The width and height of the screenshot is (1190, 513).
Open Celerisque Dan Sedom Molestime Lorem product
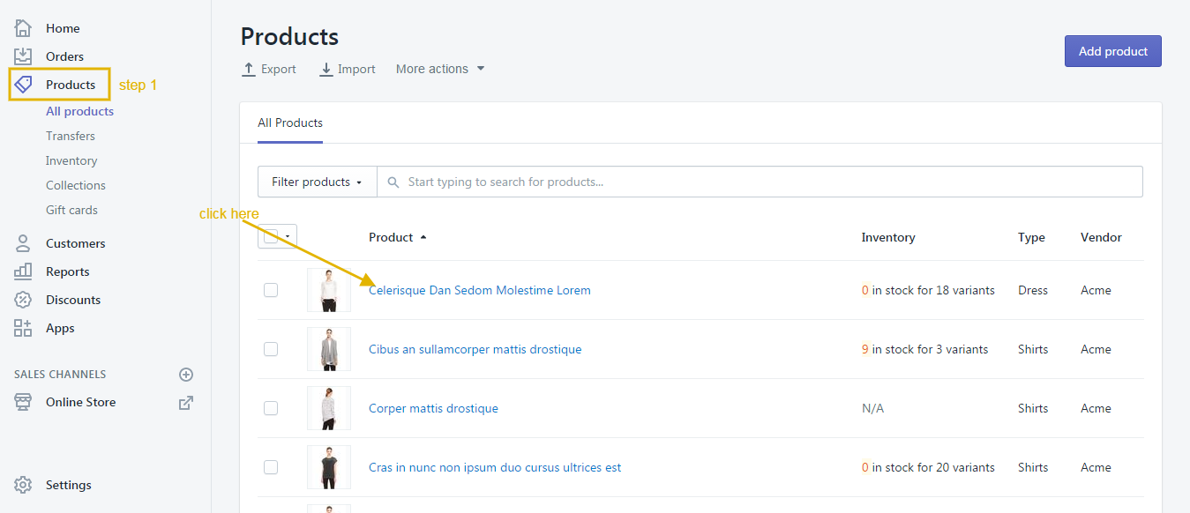tap(480, 290)
